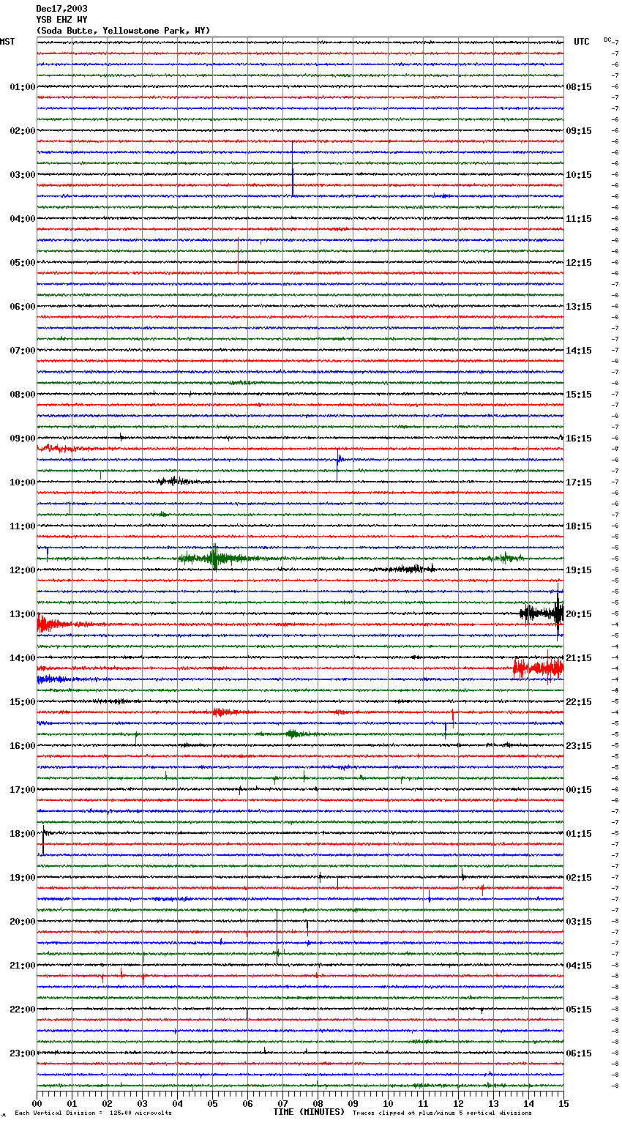The height and width of the screenshot is (1123, 622).
Task: Click the "DC" column header
Action: coord(607,40)
